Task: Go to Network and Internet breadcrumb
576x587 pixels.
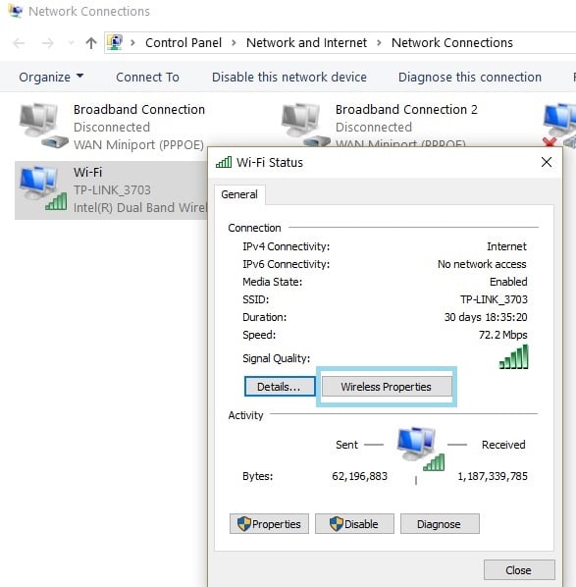Action: pos(306,42)
